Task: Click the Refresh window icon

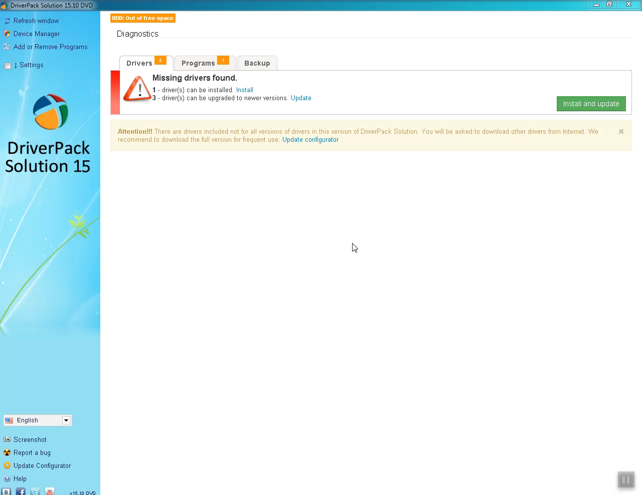Action: pos(7,21)
